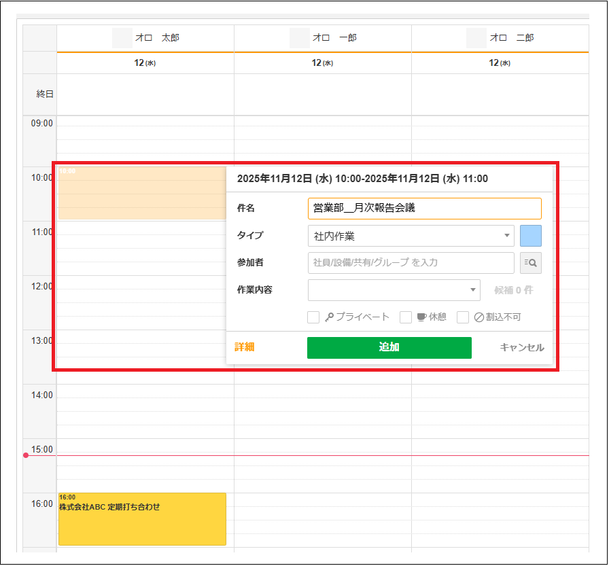The height and width of the screenshot is (566, 609).
Task: Click the light blue color swatch
Action: coord(531,236)
